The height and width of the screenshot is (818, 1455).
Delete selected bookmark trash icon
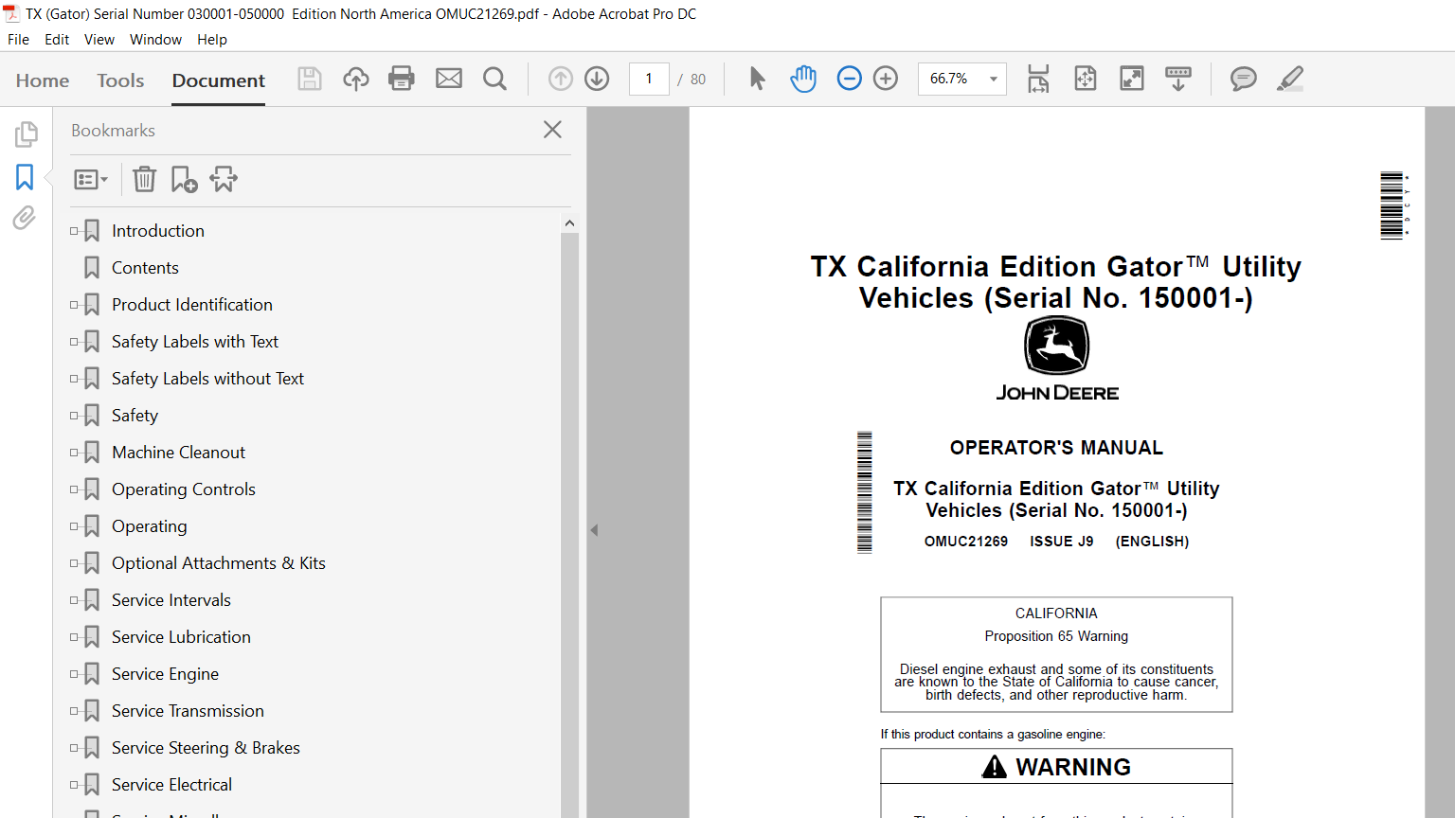[144, 179]
